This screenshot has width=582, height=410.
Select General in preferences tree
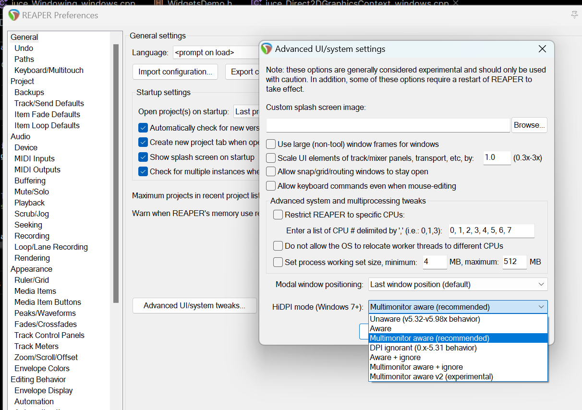click(24, 37)
